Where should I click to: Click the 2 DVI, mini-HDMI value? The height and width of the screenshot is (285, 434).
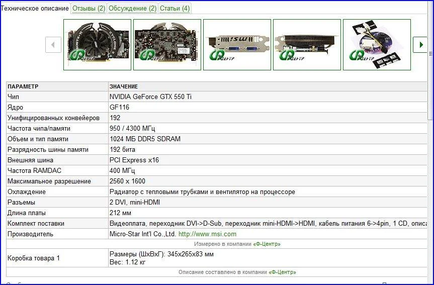[x=135, y=202]
